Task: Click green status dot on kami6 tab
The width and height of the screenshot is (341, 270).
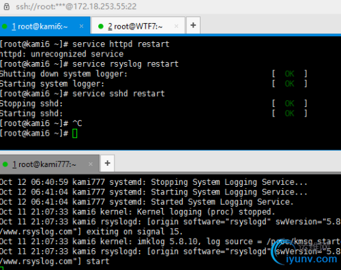Action: [x=5, y=27]
